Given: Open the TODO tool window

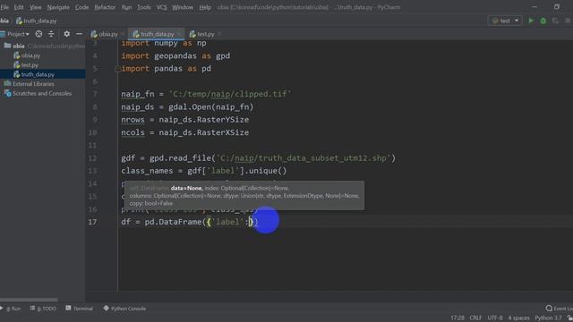Looking at the screenshot, I should [43, 309].
